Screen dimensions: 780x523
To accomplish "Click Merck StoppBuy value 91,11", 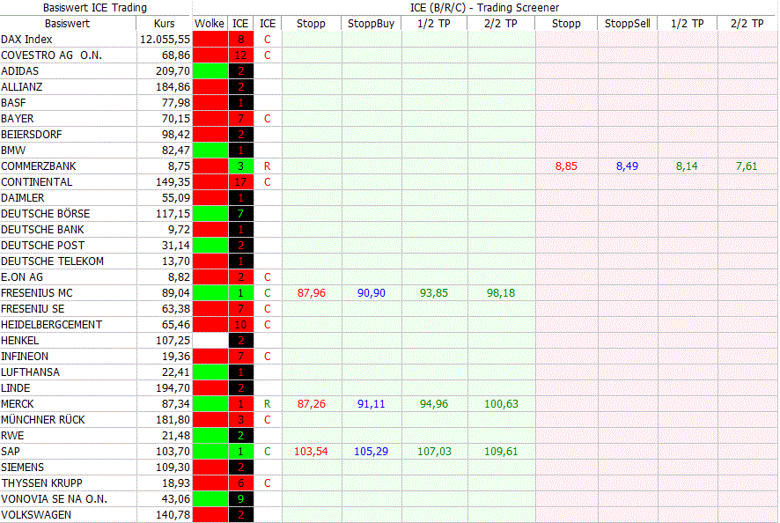I will (x=372, y=404).
